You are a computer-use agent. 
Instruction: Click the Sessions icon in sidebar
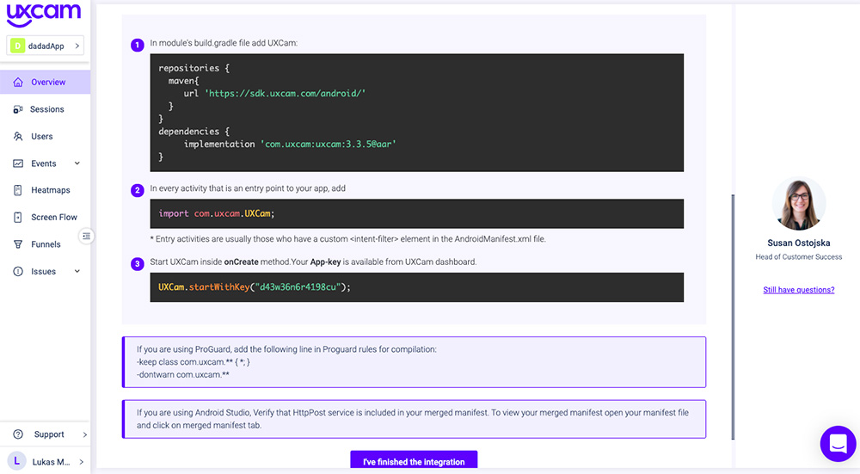pyautogui.click(x=18, y=109)
